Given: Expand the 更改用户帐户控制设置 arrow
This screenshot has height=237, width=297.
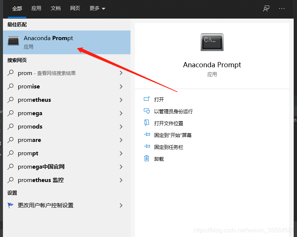Looking at the screenshot, I should 121,205.
